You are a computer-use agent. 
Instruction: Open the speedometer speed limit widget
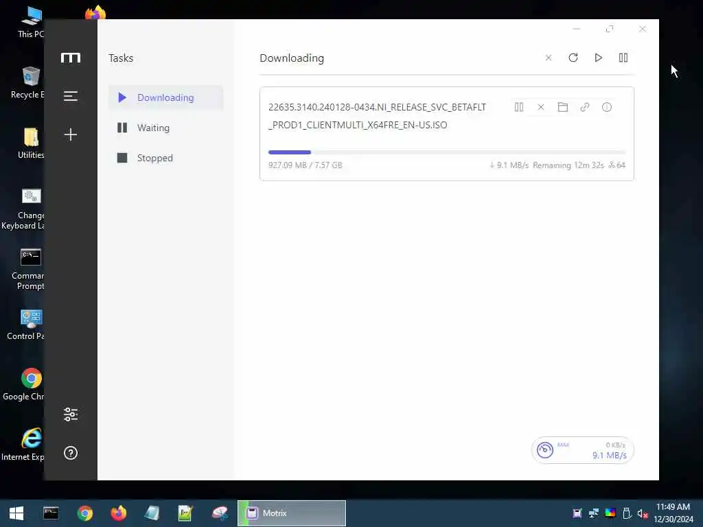[545, 450]
